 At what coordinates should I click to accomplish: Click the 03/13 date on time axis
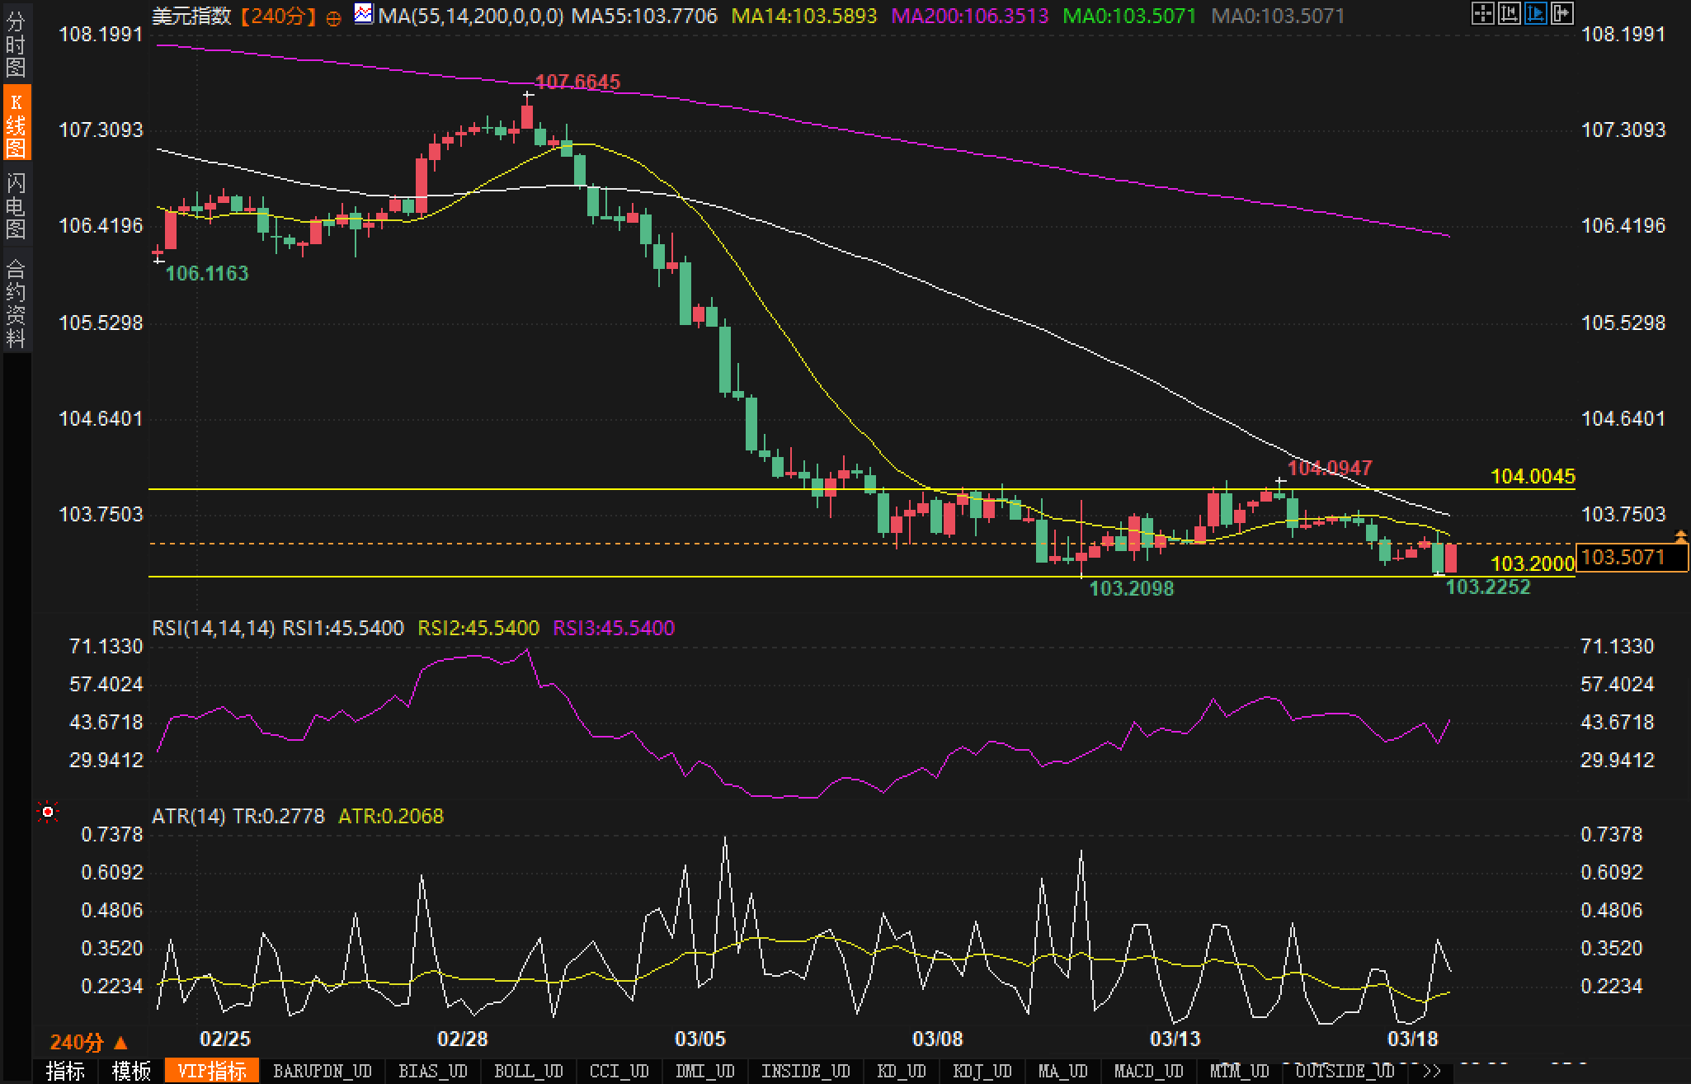coord(1175,1039)
